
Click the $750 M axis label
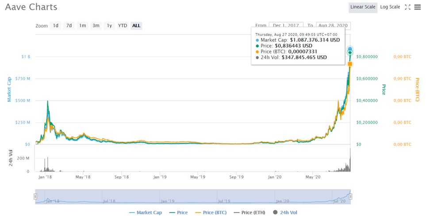coord(23,79)
